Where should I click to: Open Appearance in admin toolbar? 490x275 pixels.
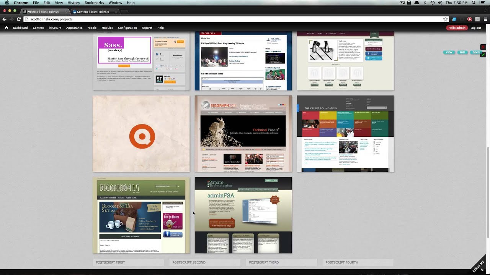coord(74,28)
